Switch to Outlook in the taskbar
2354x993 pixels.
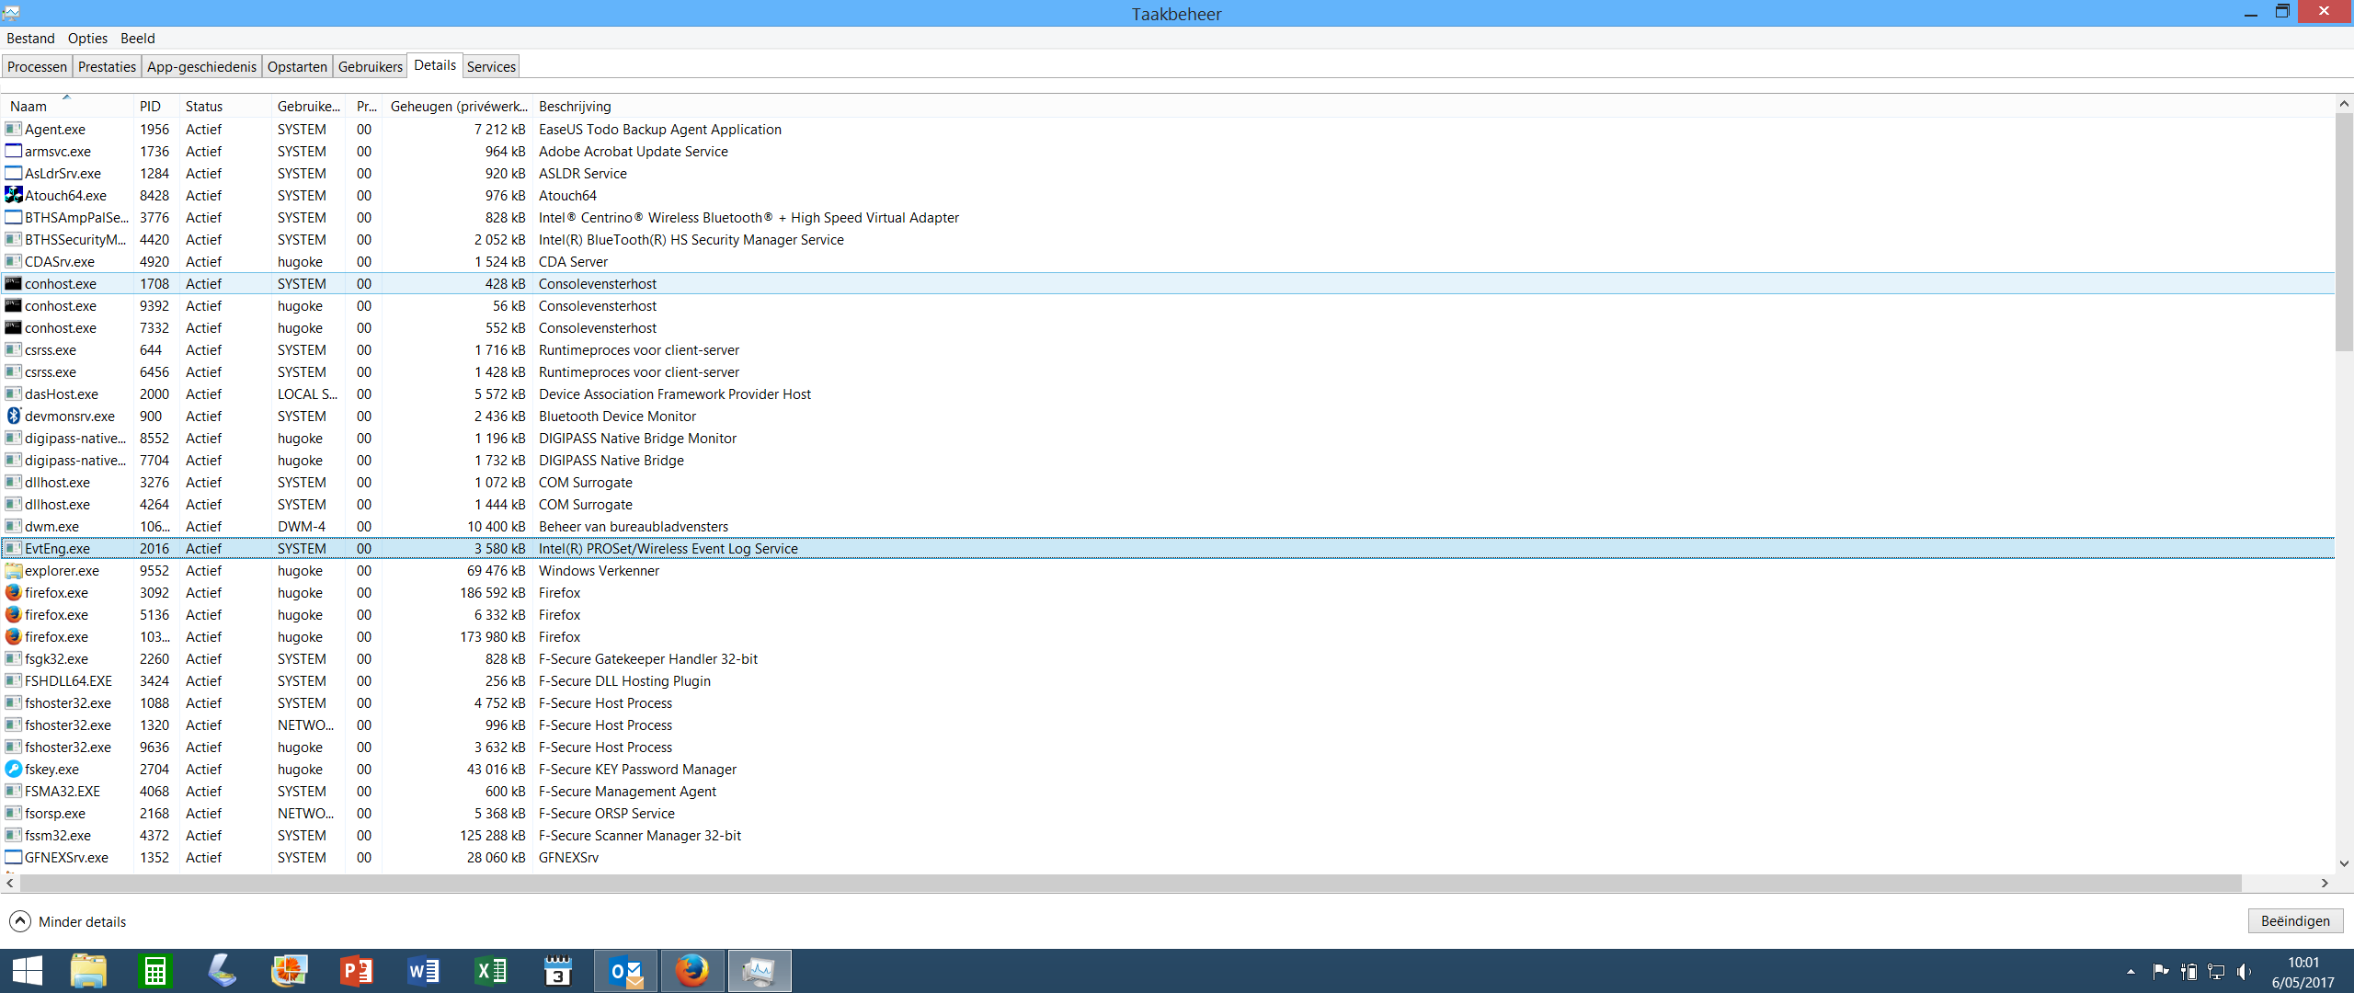click(626, 971)
